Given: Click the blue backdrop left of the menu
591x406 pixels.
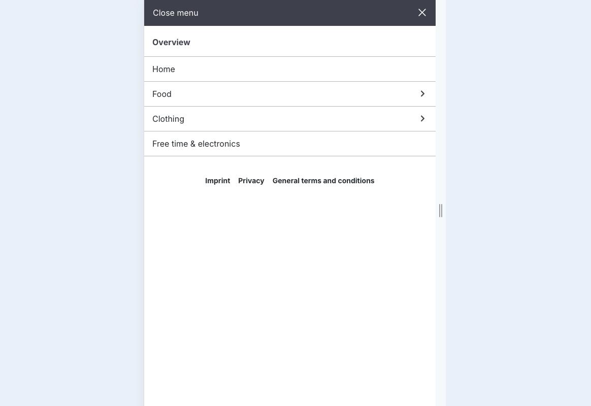Looking at the screenshot, I should tap(71, 203).
